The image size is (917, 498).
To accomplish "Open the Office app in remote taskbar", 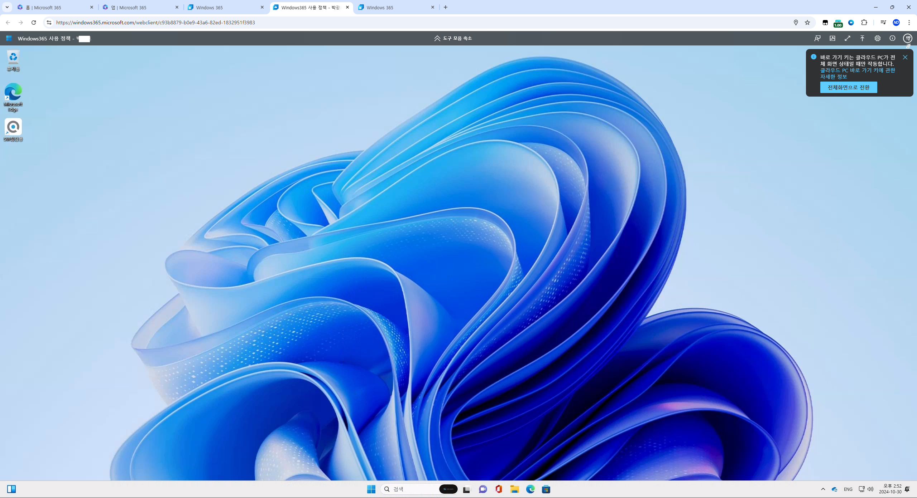I will 499,489.
